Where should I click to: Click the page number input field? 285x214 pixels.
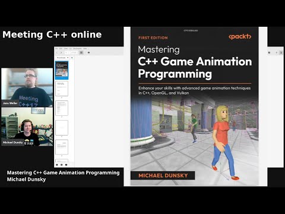pyautogui.click(x=67, y=52)
